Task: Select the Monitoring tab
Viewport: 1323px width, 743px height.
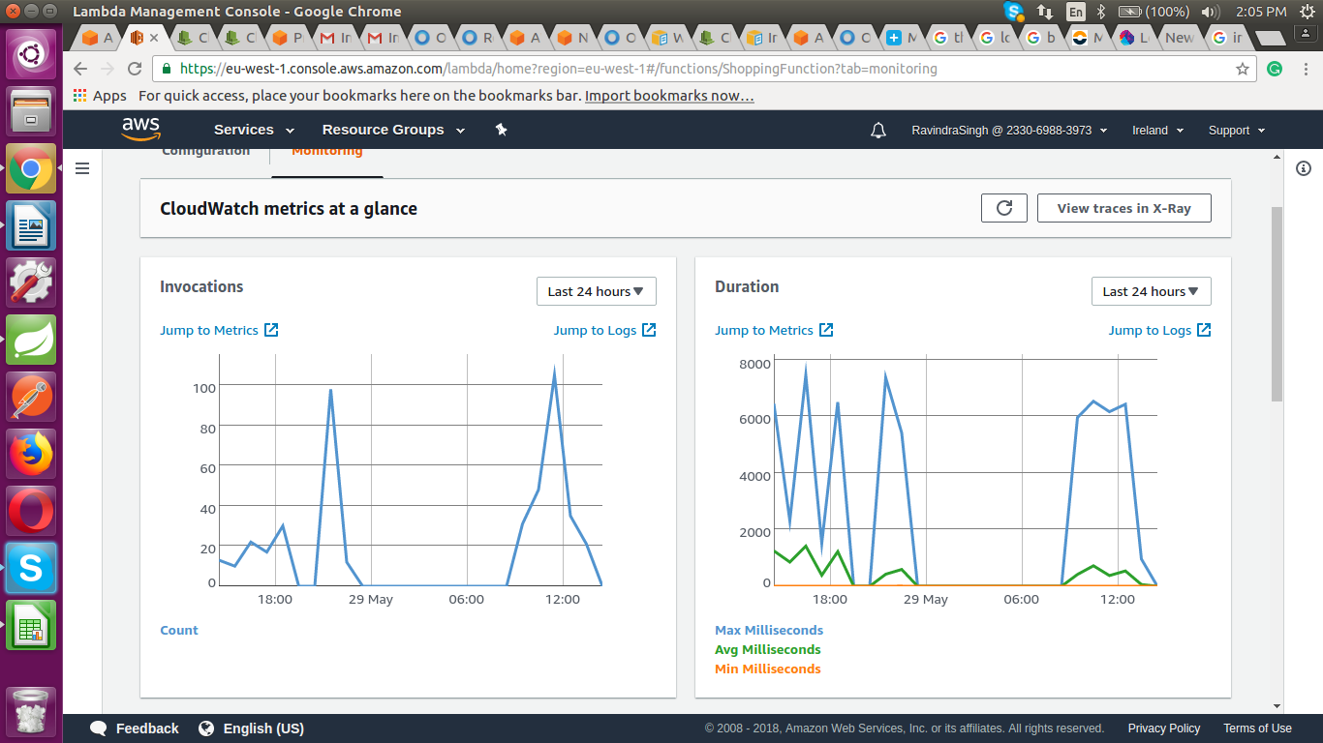Action: [x=327, y=152]
